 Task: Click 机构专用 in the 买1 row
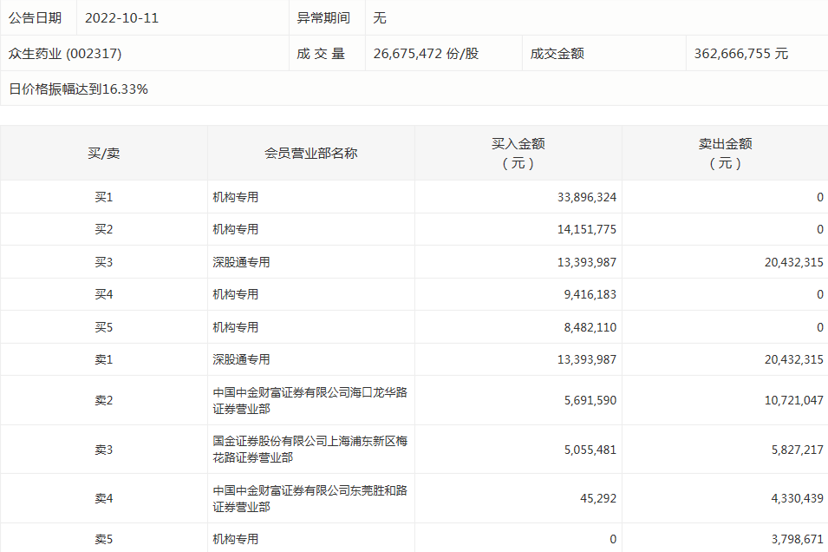pyautogui.click(x=236, y=197)
